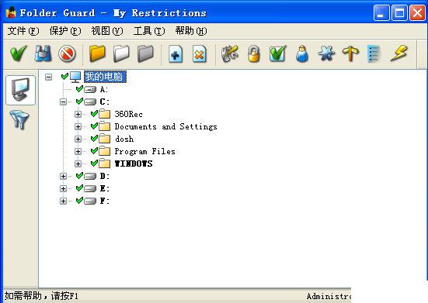Click the Administrator status bar text
The image size is (428, 303).
[x=329, y=296]
